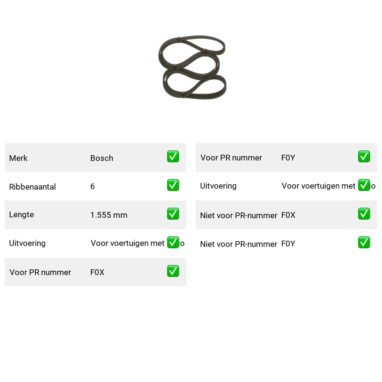The image size is (382, 382).
Task: Click the F0Y value beside Voor PR nummer
Action: pyautogui.click(x=288, y=158)
